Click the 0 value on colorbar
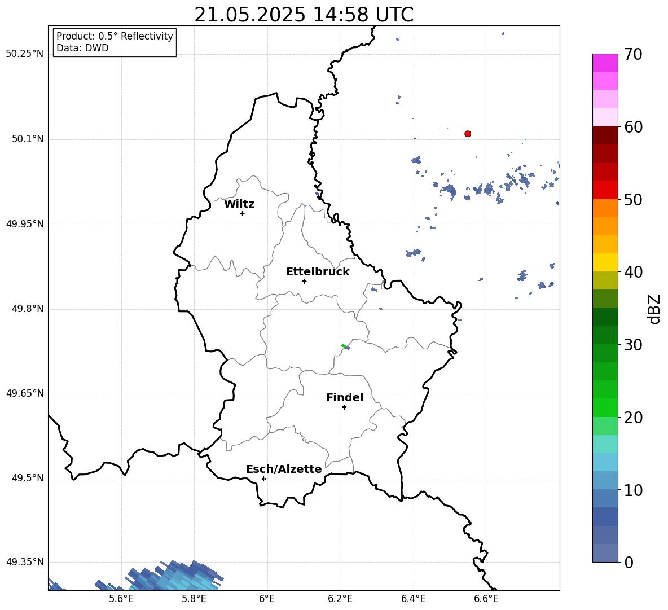Viewport: 668px width, 610px height. pos(629,562)
